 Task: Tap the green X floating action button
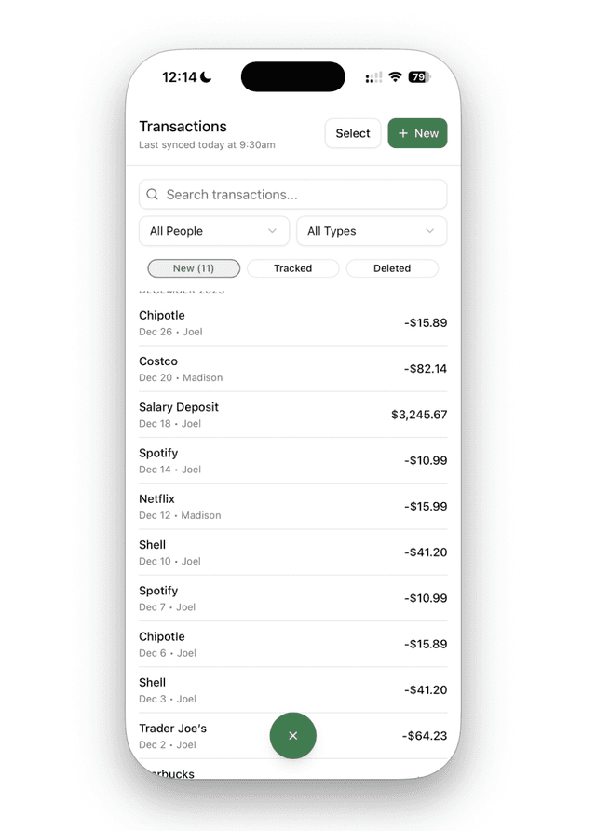click(292, 735)
